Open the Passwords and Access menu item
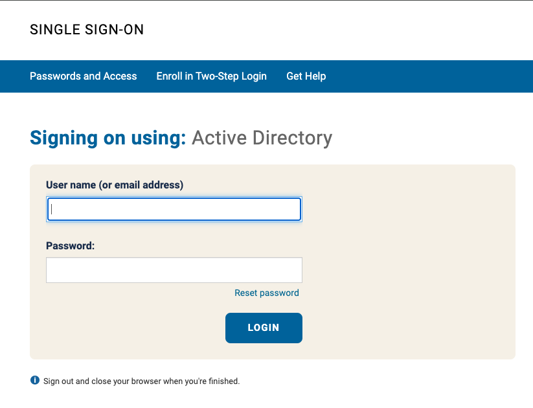 tap(84, 76)
